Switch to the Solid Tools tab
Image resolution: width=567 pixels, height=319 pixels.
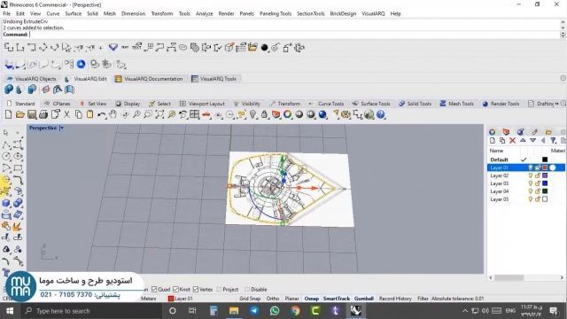[x=416, y=104]
